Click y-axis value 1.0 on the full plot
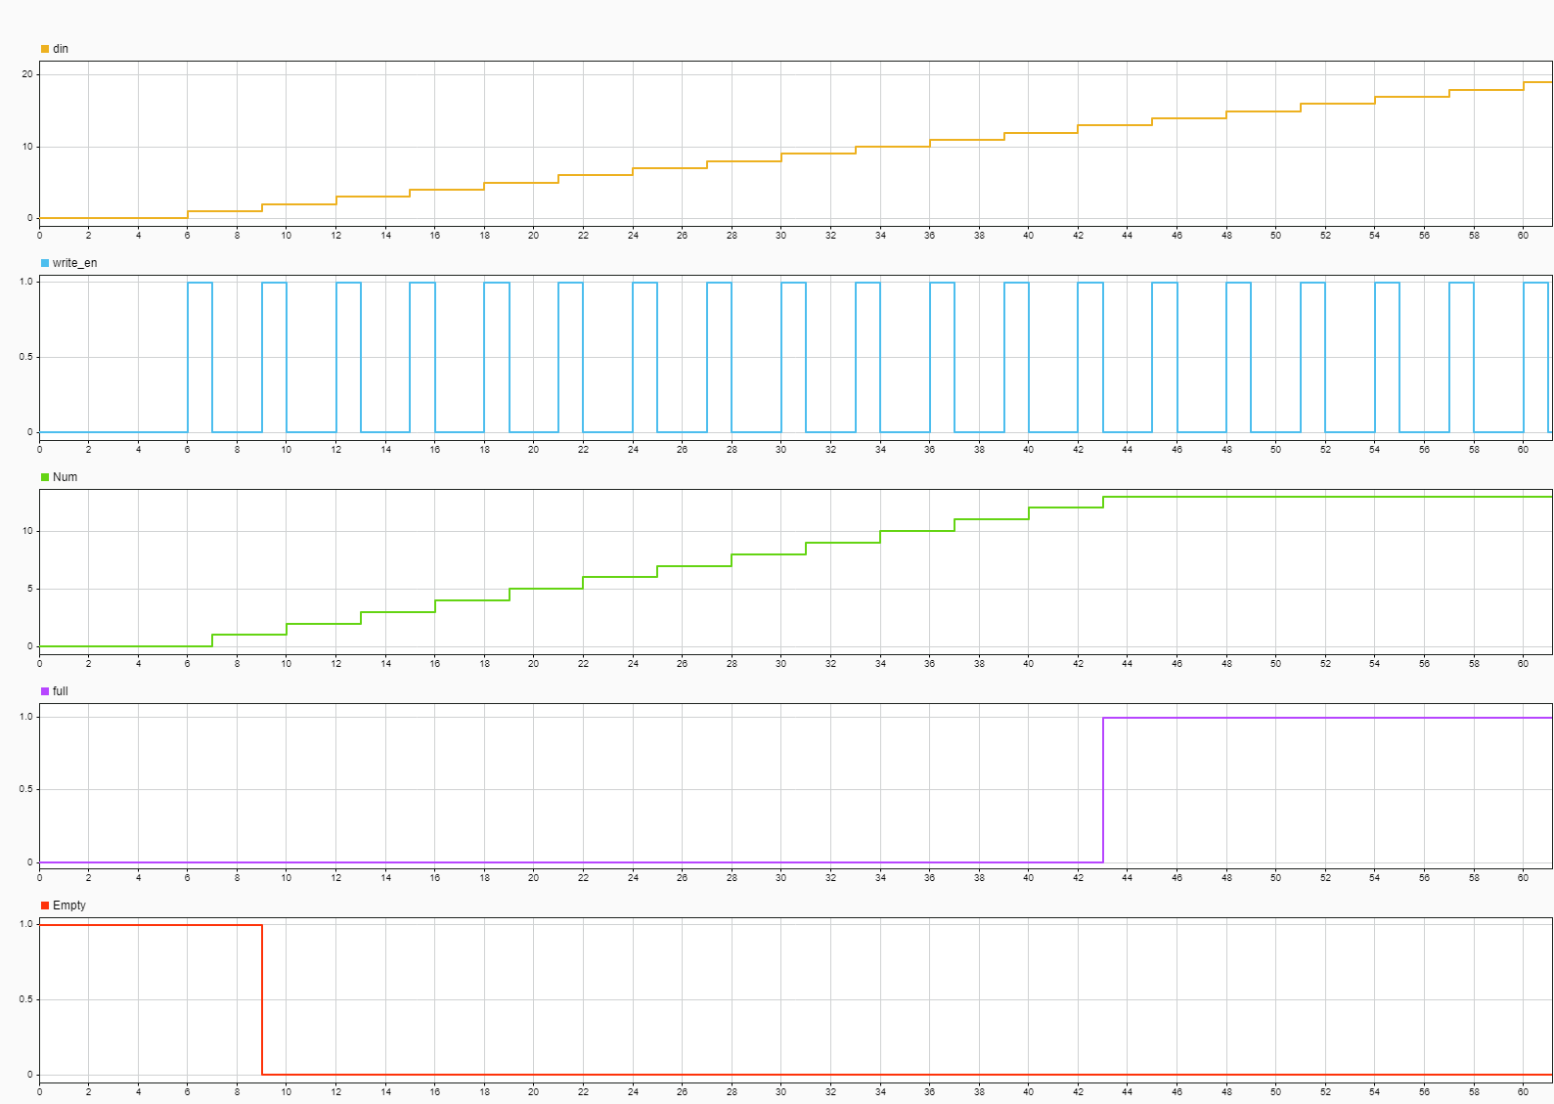 (25, 717)
